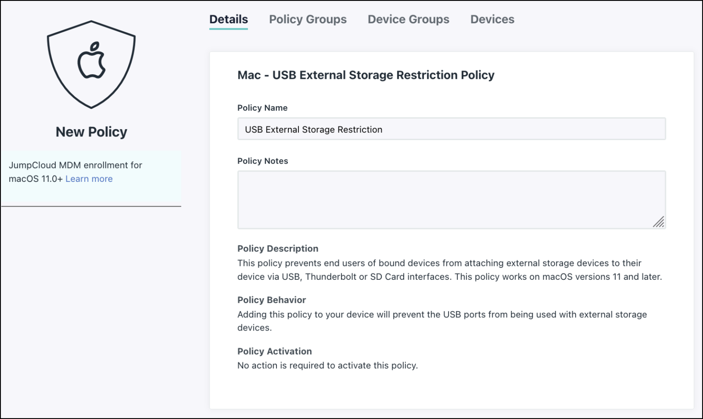Screen dimensions: 703x419
Task: Click the Policy Notes label
Action: [x=263, y=161]
